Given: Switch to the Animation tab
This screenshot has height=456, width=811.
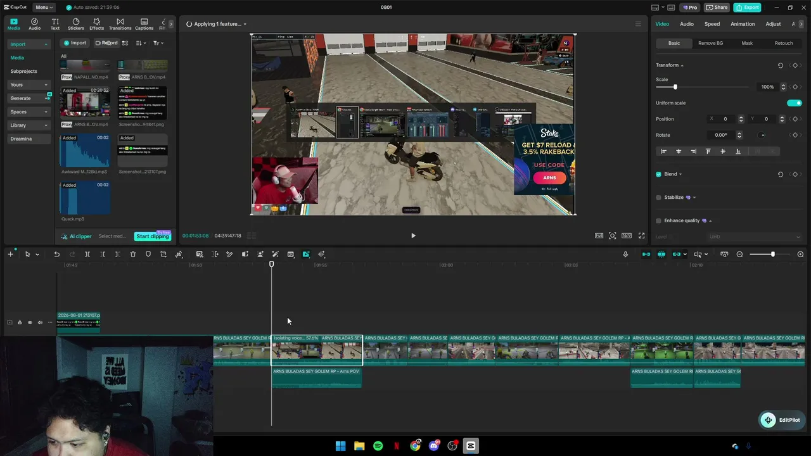Looking at the screenshot, I should [x=743, y=24].
